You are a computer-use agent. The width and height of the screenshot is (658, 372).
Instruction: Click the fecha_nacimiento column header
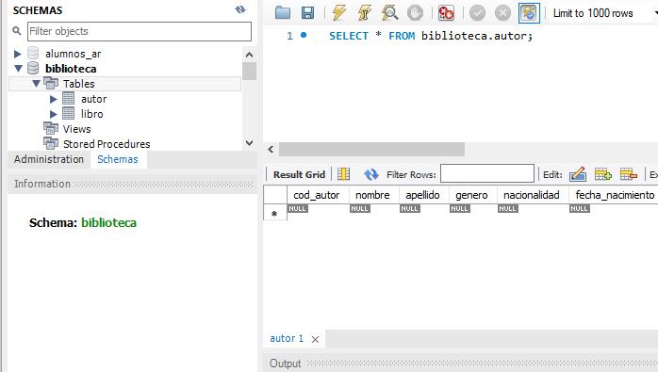click(614, 195)
